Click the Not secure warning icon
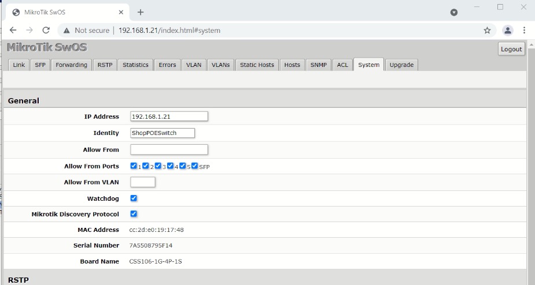This screenshot has width=535, height=285. pos(67,31)
